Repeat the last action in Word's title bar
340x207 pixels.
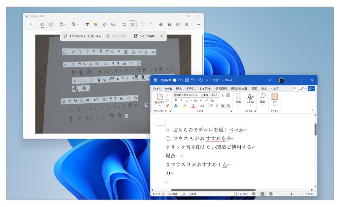pyautogui.click(x=201, y=80)
